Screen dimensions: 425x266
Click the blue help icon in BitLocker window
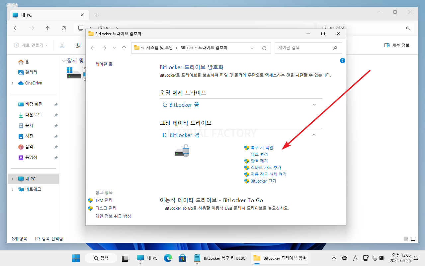pos(343,61)
